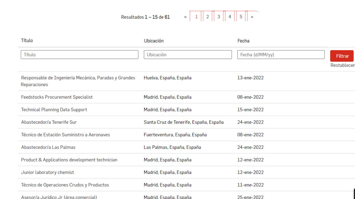Sort by the Fecha column header
Screen dimensions: 355x199
(x=243, y=41)
